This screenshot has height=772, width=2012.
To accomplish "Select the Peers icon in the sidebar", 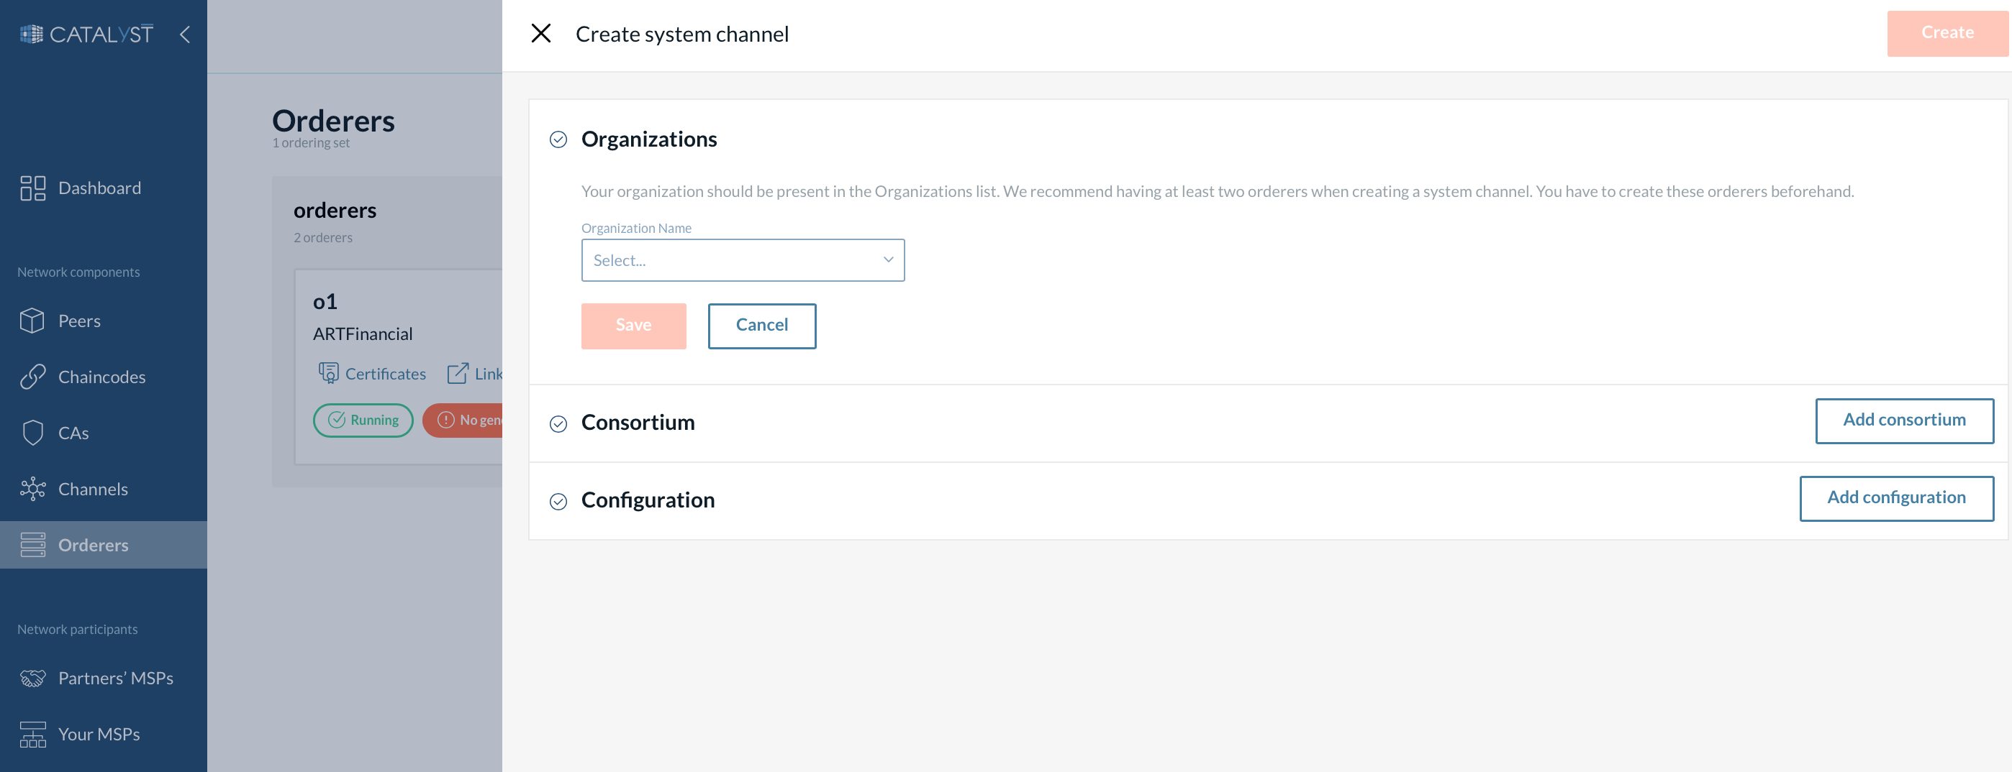I will [x=32, y=320].
